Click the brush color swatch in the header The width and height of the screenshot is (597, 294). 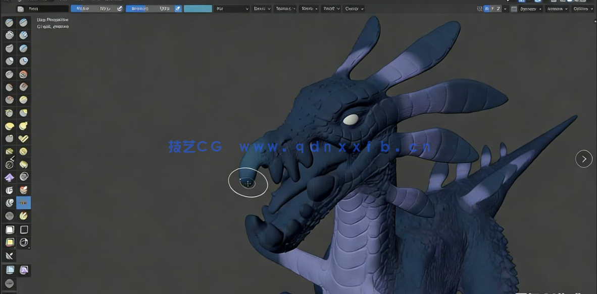197,9
